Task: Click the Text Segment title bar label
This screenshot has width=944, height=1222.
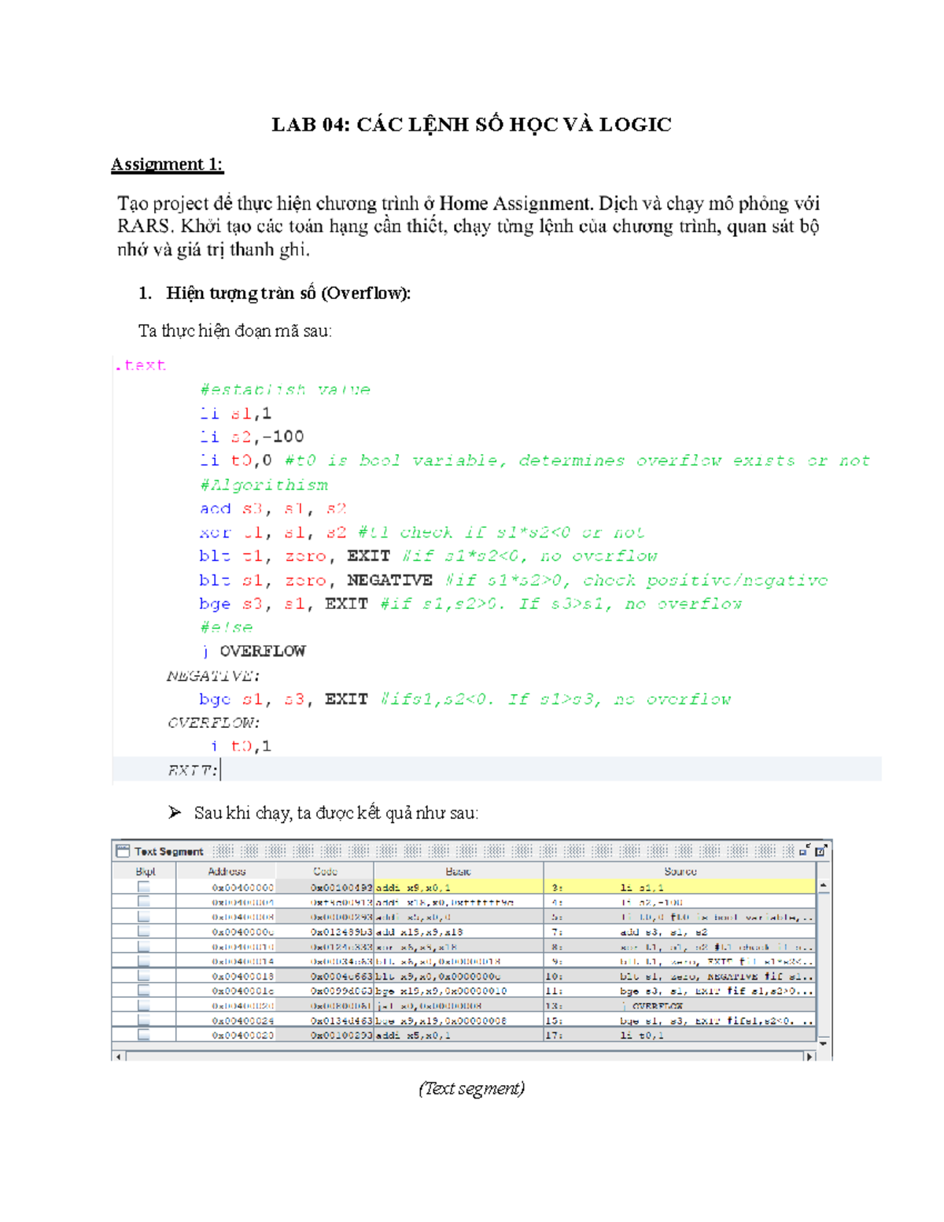Action: [168, 851]
